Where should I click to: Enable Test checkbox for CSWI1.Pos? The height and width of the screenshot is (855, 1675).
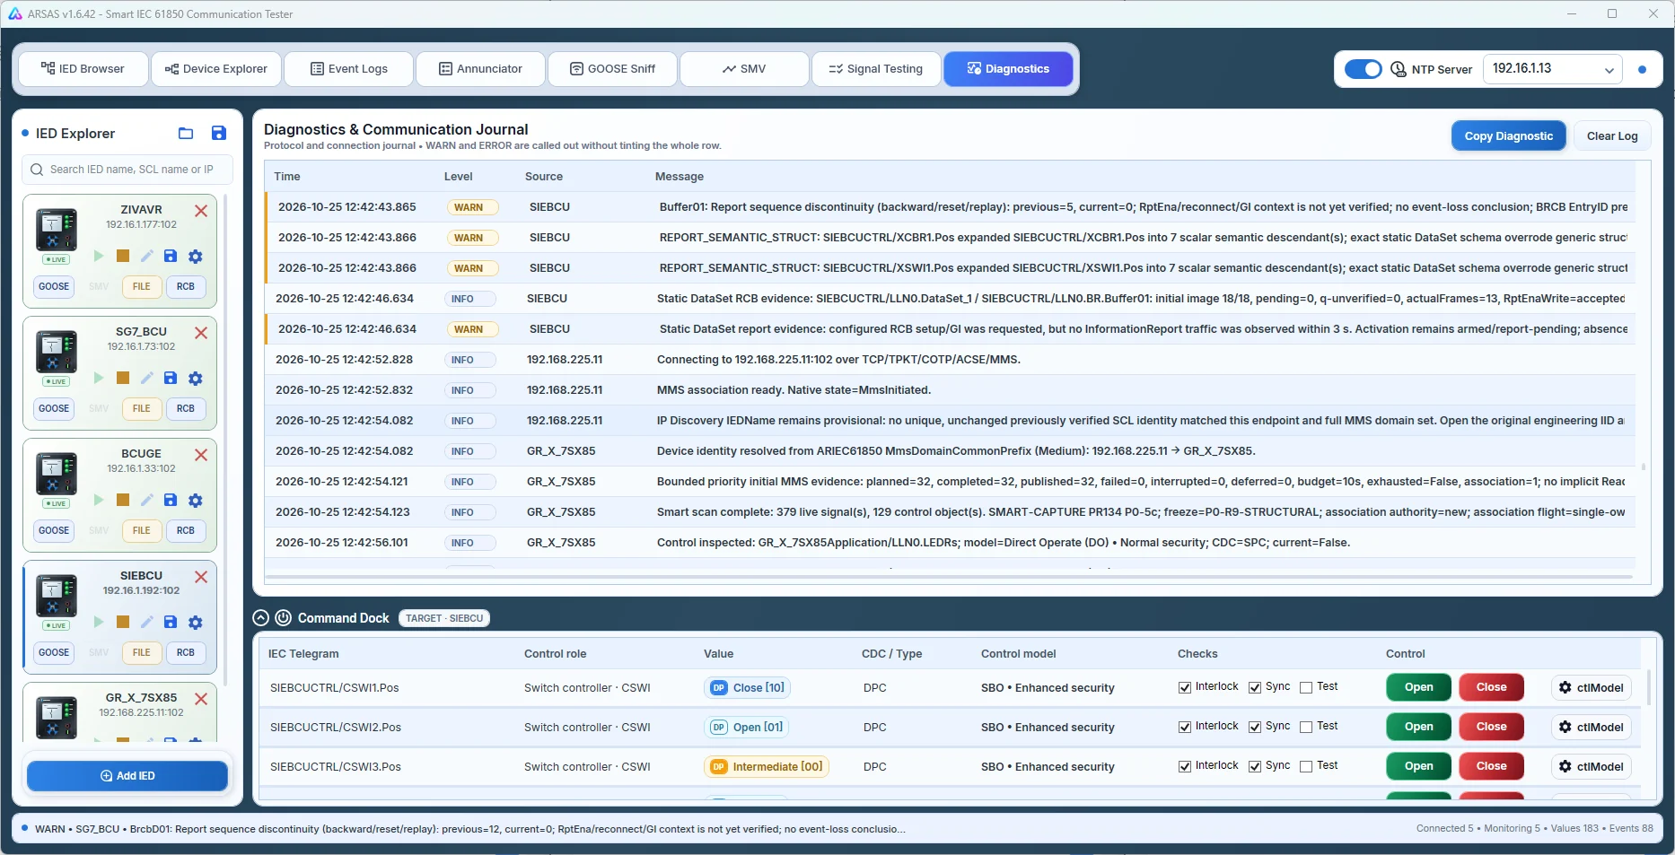[x=1306, y=688]
